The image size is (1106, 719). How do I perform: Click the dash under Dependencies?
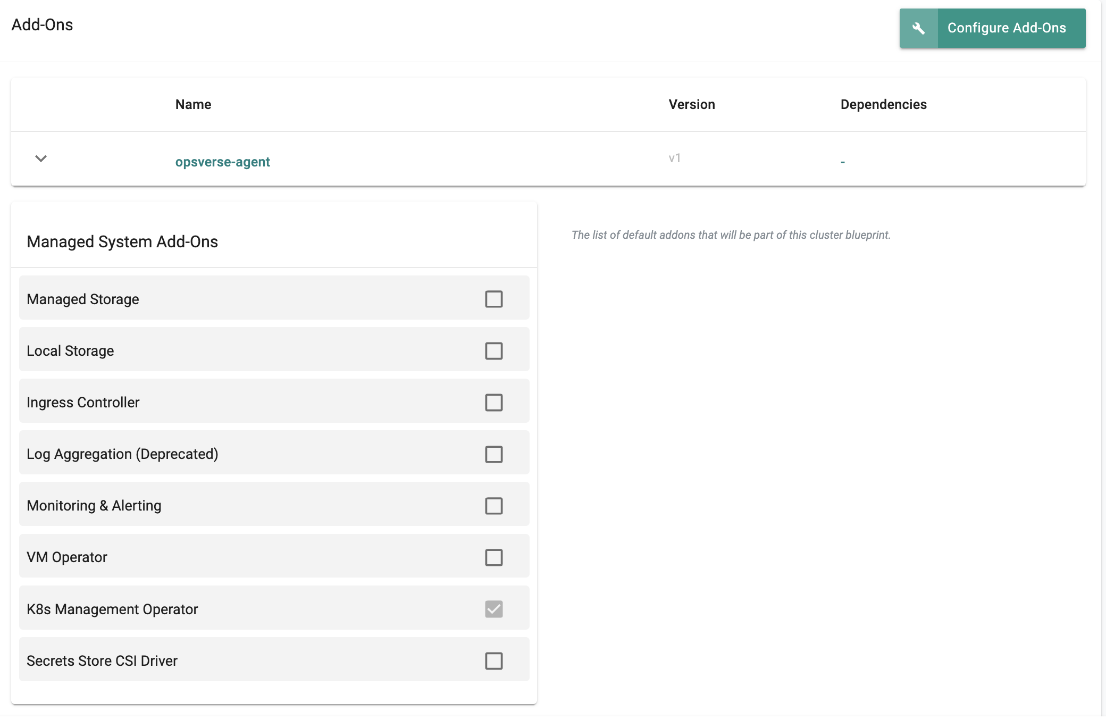click(842, 161)
